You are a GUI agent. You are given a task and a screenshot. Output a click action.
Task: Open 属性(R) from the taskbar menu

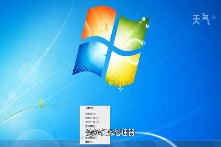95,142
